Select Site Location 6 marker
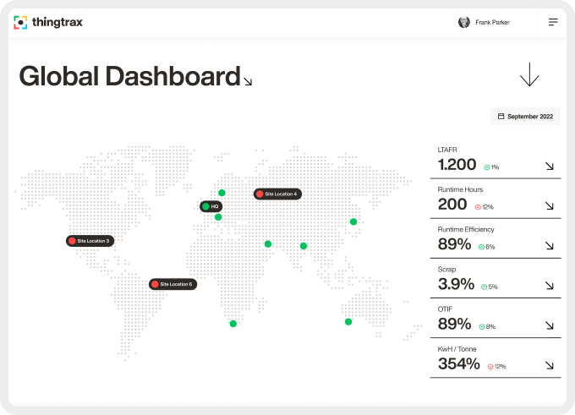575x415 pixels. [x=172, y=284]
